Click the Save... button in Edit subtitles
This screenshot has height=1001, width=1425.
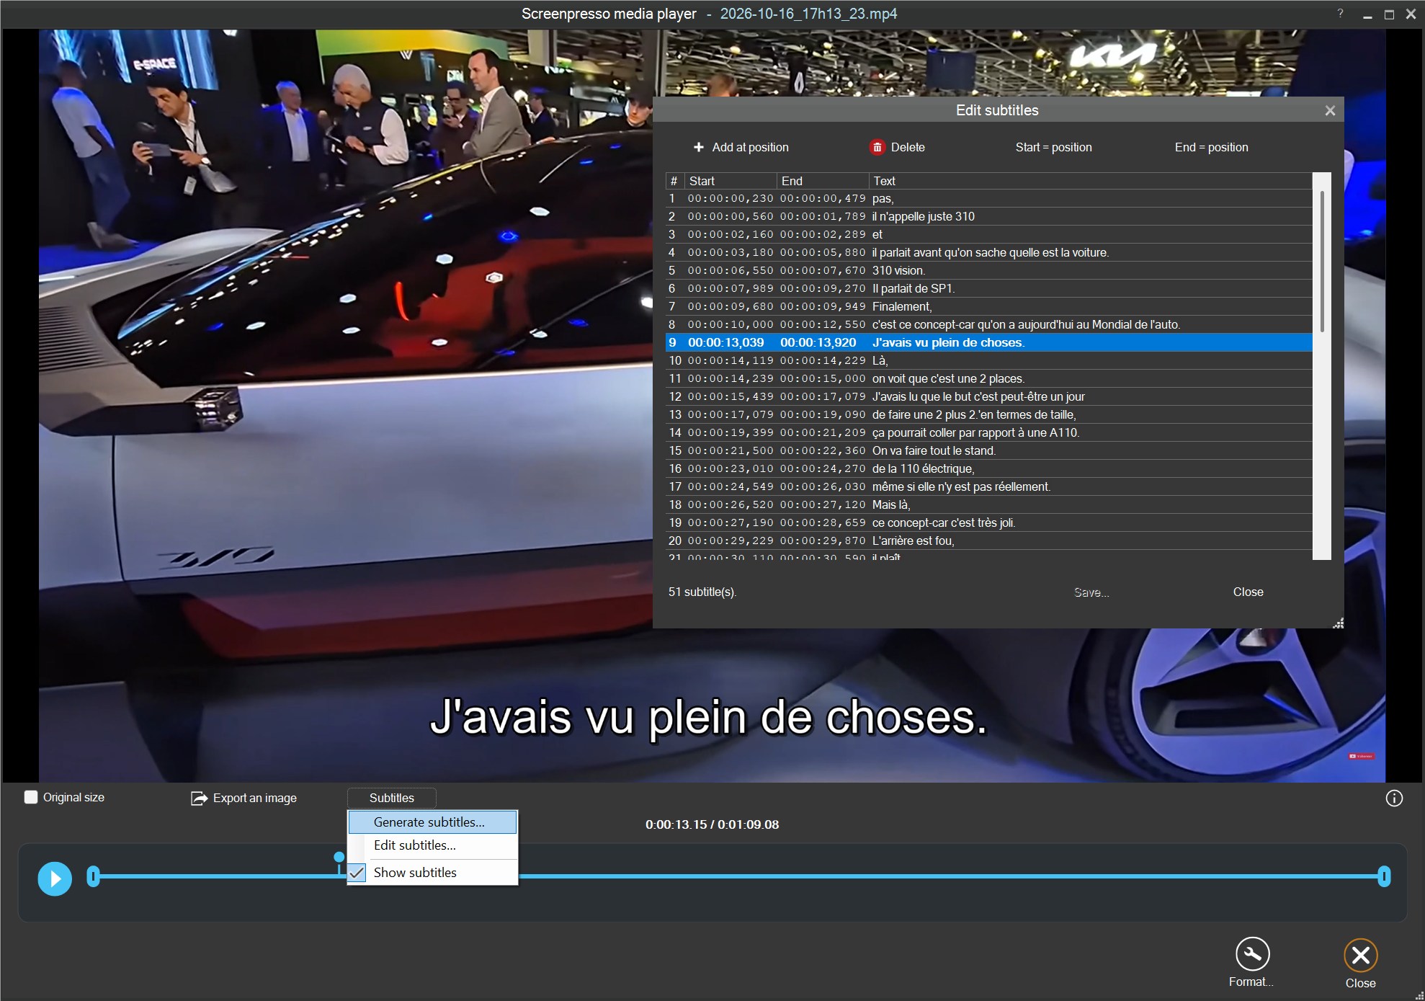[x=1091, y=592]
